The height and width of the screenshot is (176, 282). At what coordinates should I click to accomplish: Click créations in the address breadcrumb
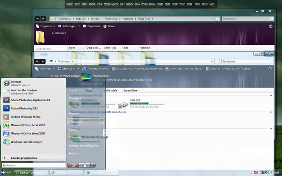coord(128,18)
